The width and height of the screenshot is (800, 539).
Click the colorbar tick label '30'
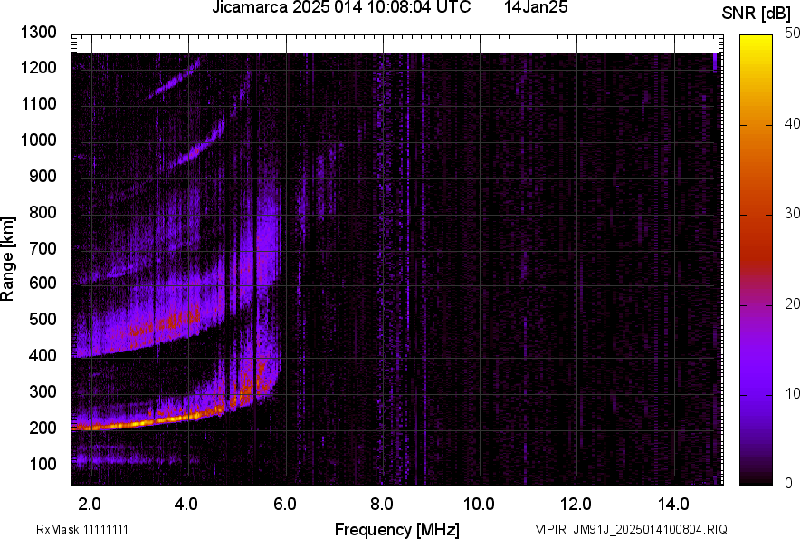click(x=792, y=214)
